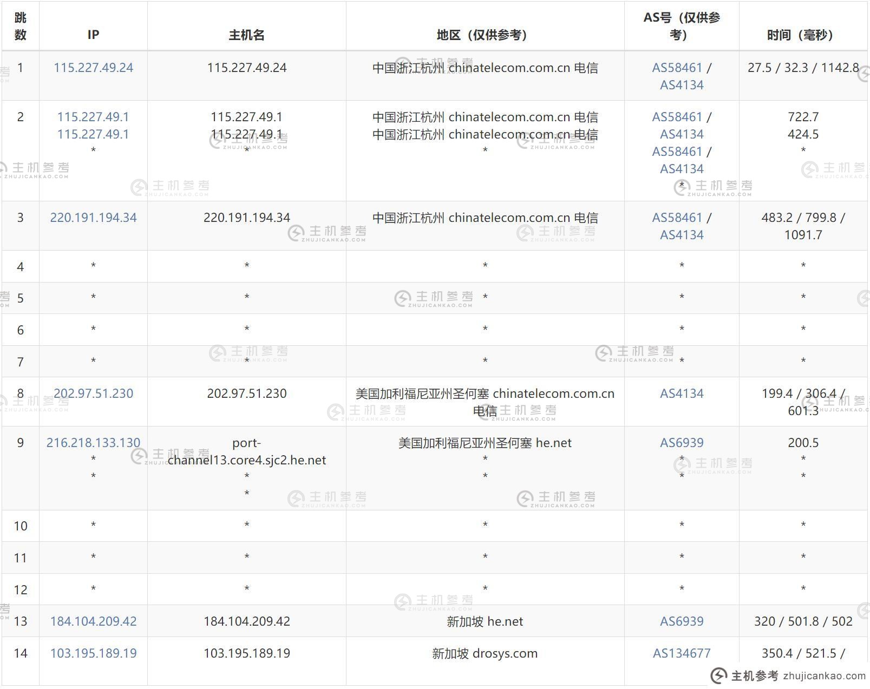The height and width of the screenshot is (689, 870).
Task: Select hostname cell 184.104.209.42
Action: point(246,621)
